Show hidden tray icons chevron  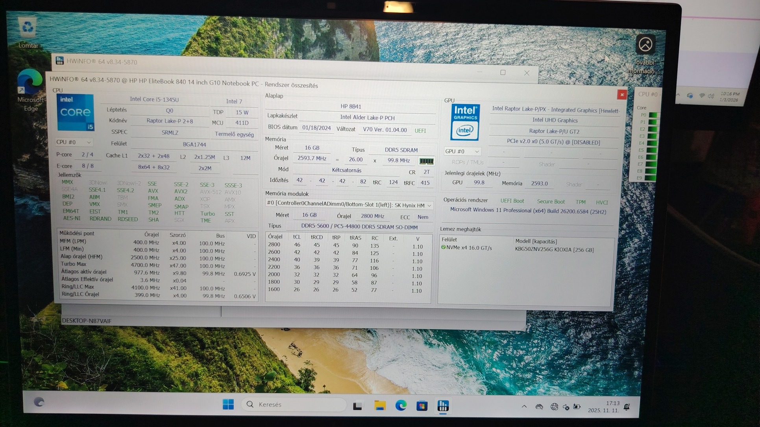(524, 407)
